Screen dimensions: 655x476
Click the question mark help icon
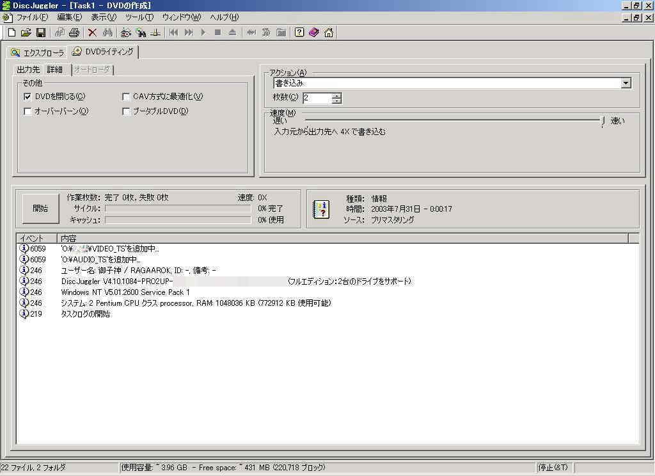(x=299, y=33)
